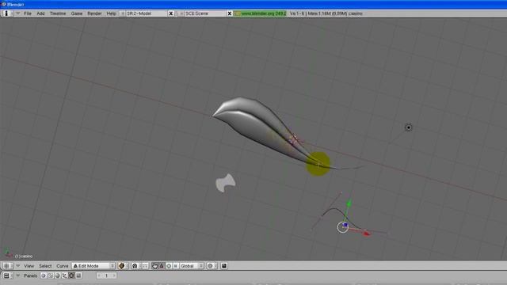The height and width of the screenshot is (285, 507).
Task: Select the scale manipulator square icon
Action: (x=175, y=266)
